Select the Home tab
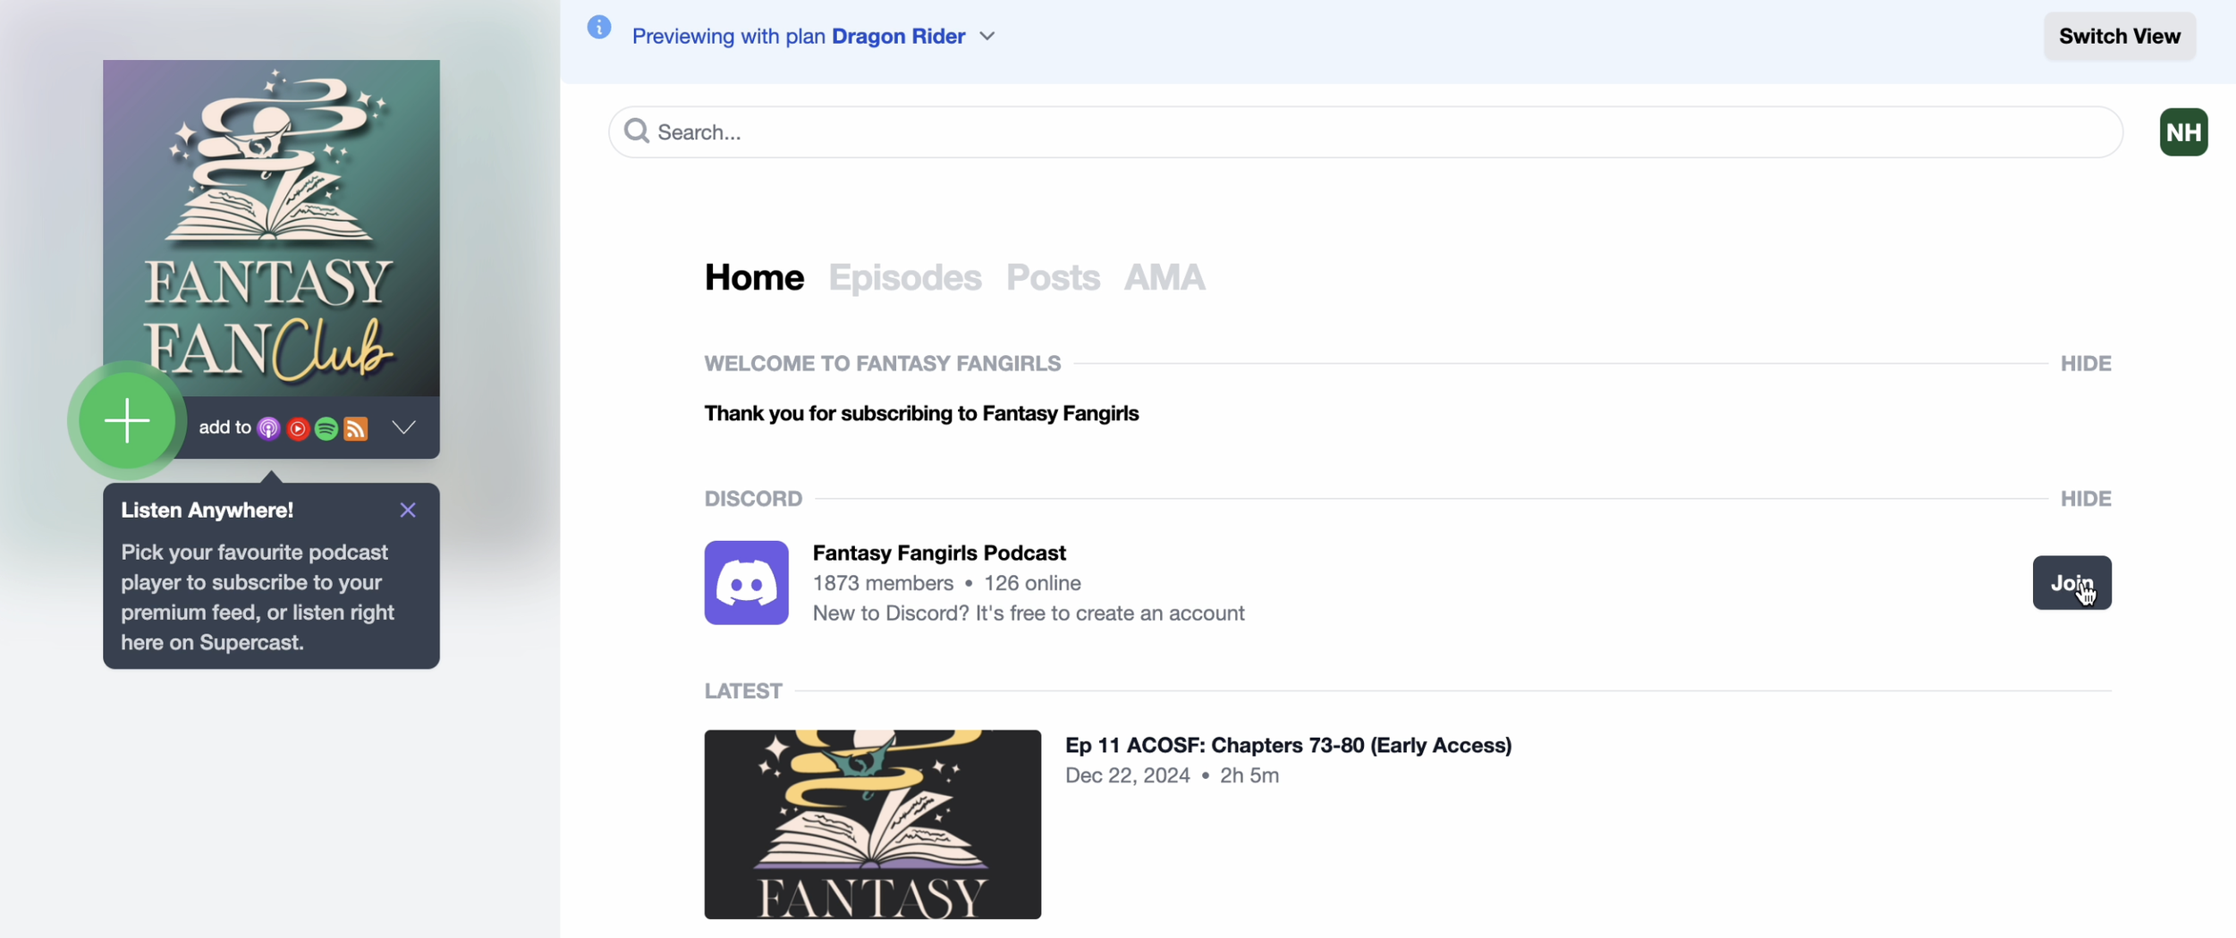Viewport: 2236px width, 938px height. pos(754,277)
